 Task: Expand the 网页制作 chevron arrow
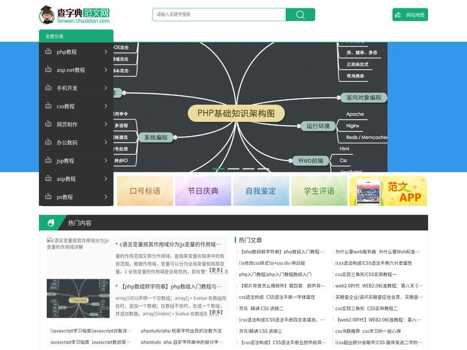106,124
